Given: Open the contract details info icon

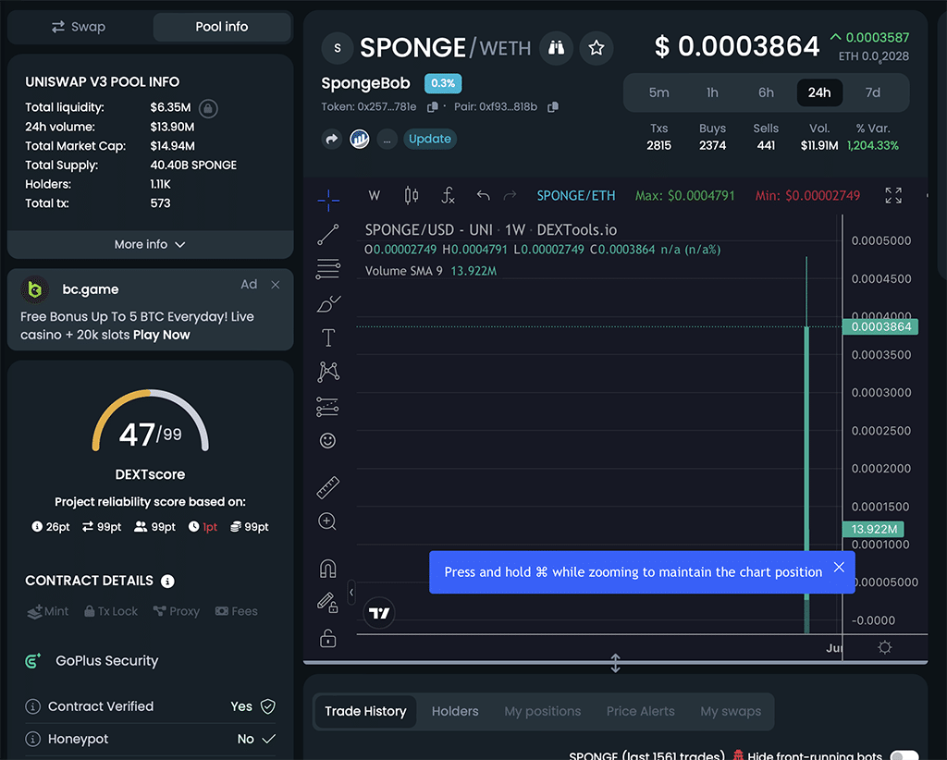Looking at the screenshot, I should tap(167, 582).
